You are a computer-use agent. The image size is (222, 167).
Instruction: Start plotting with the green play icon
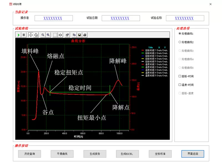[x=19, y=35]
